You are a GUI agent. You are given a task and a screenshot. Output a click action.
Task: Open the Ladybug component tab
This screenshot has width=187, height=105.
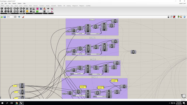[69, 6]
